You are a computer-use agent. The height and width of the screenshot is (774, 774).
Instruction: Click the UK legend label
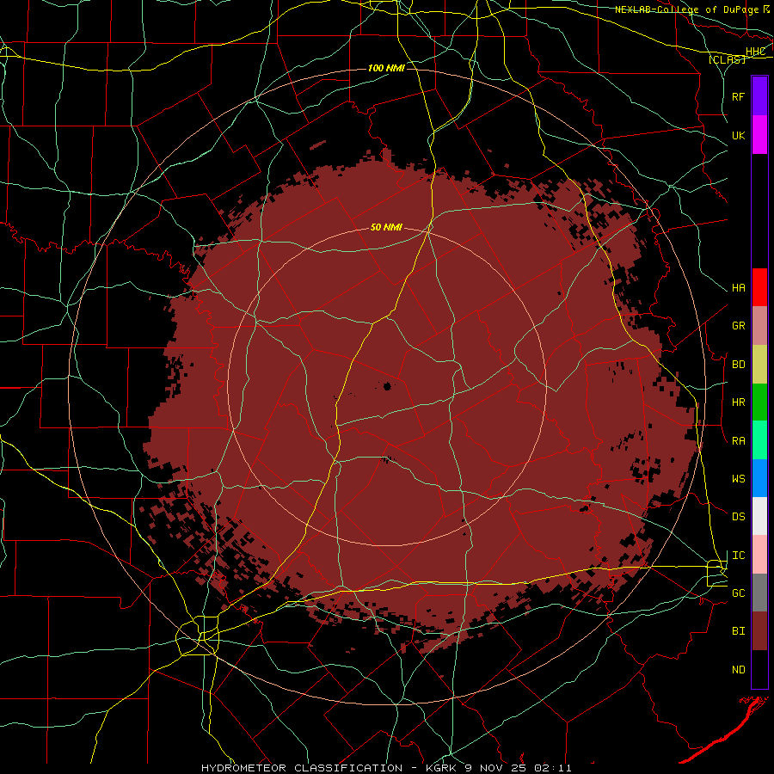pos(738,135)
